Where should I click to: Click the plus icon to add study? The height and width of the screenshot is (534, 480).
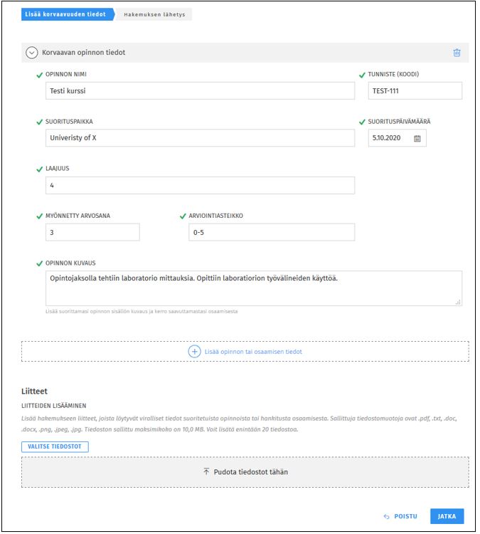coord(194,352)
